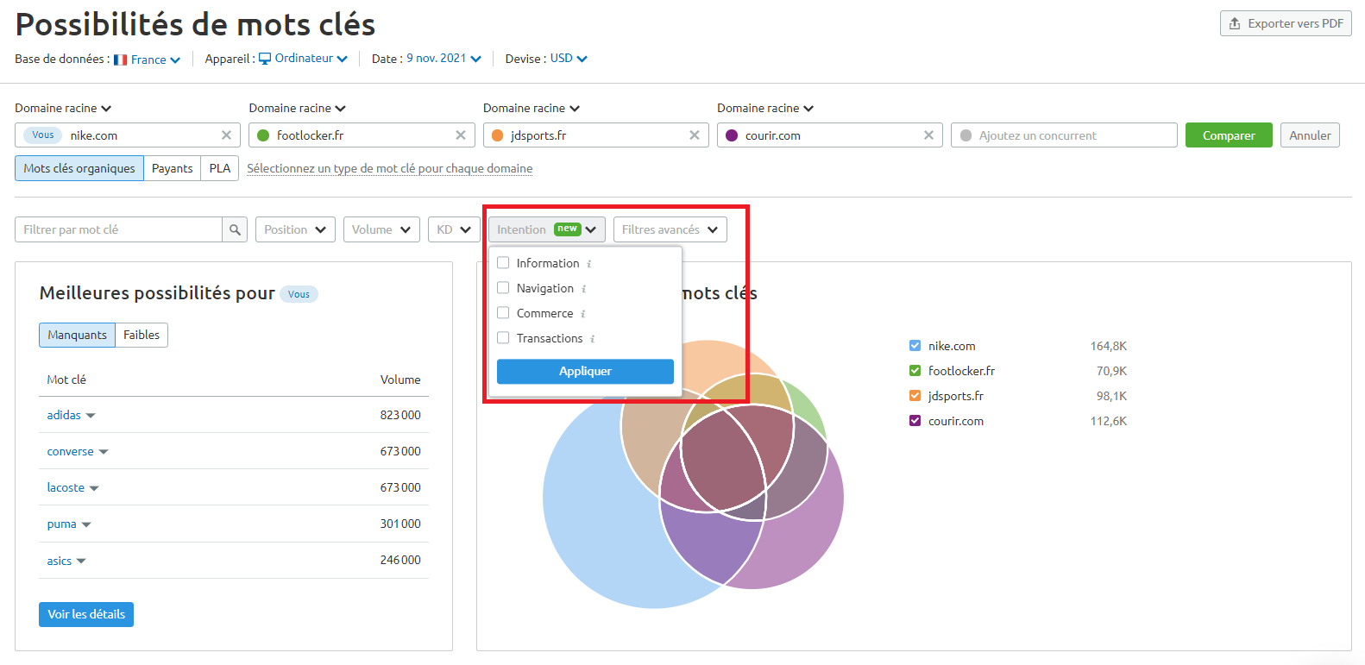The width and height of the screenshot is (1365, 665).
Task: Select Mots clés organiques tab
Action: [79, 168]
